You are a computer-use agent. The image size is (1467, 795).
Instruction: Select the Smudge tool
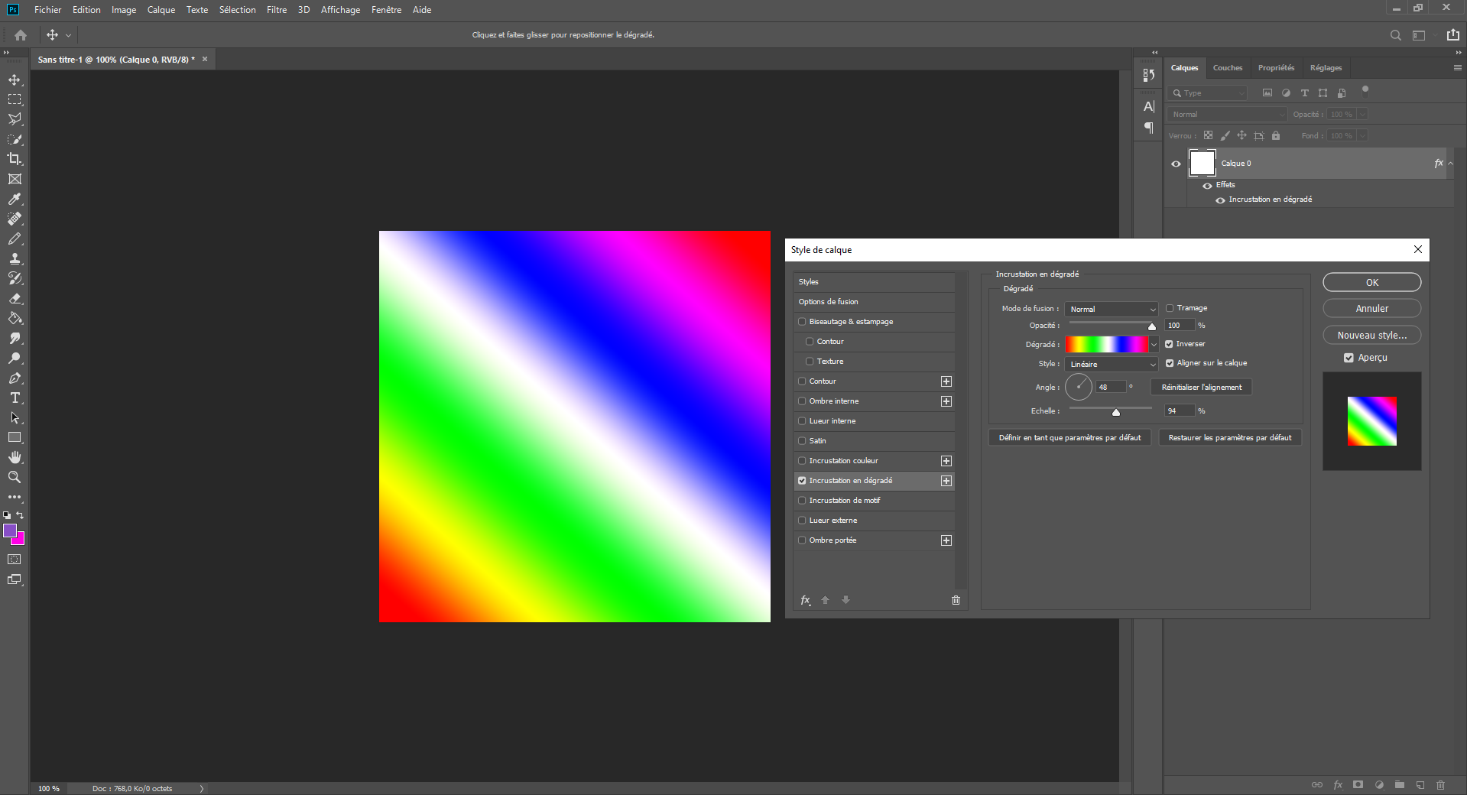(15, 338)
